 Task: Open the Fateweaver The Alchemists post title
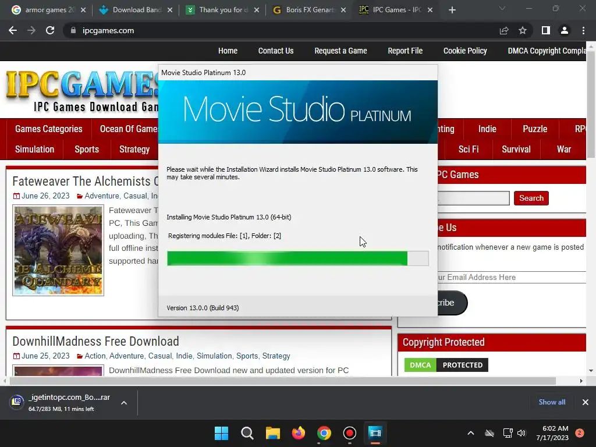(85, 182)
